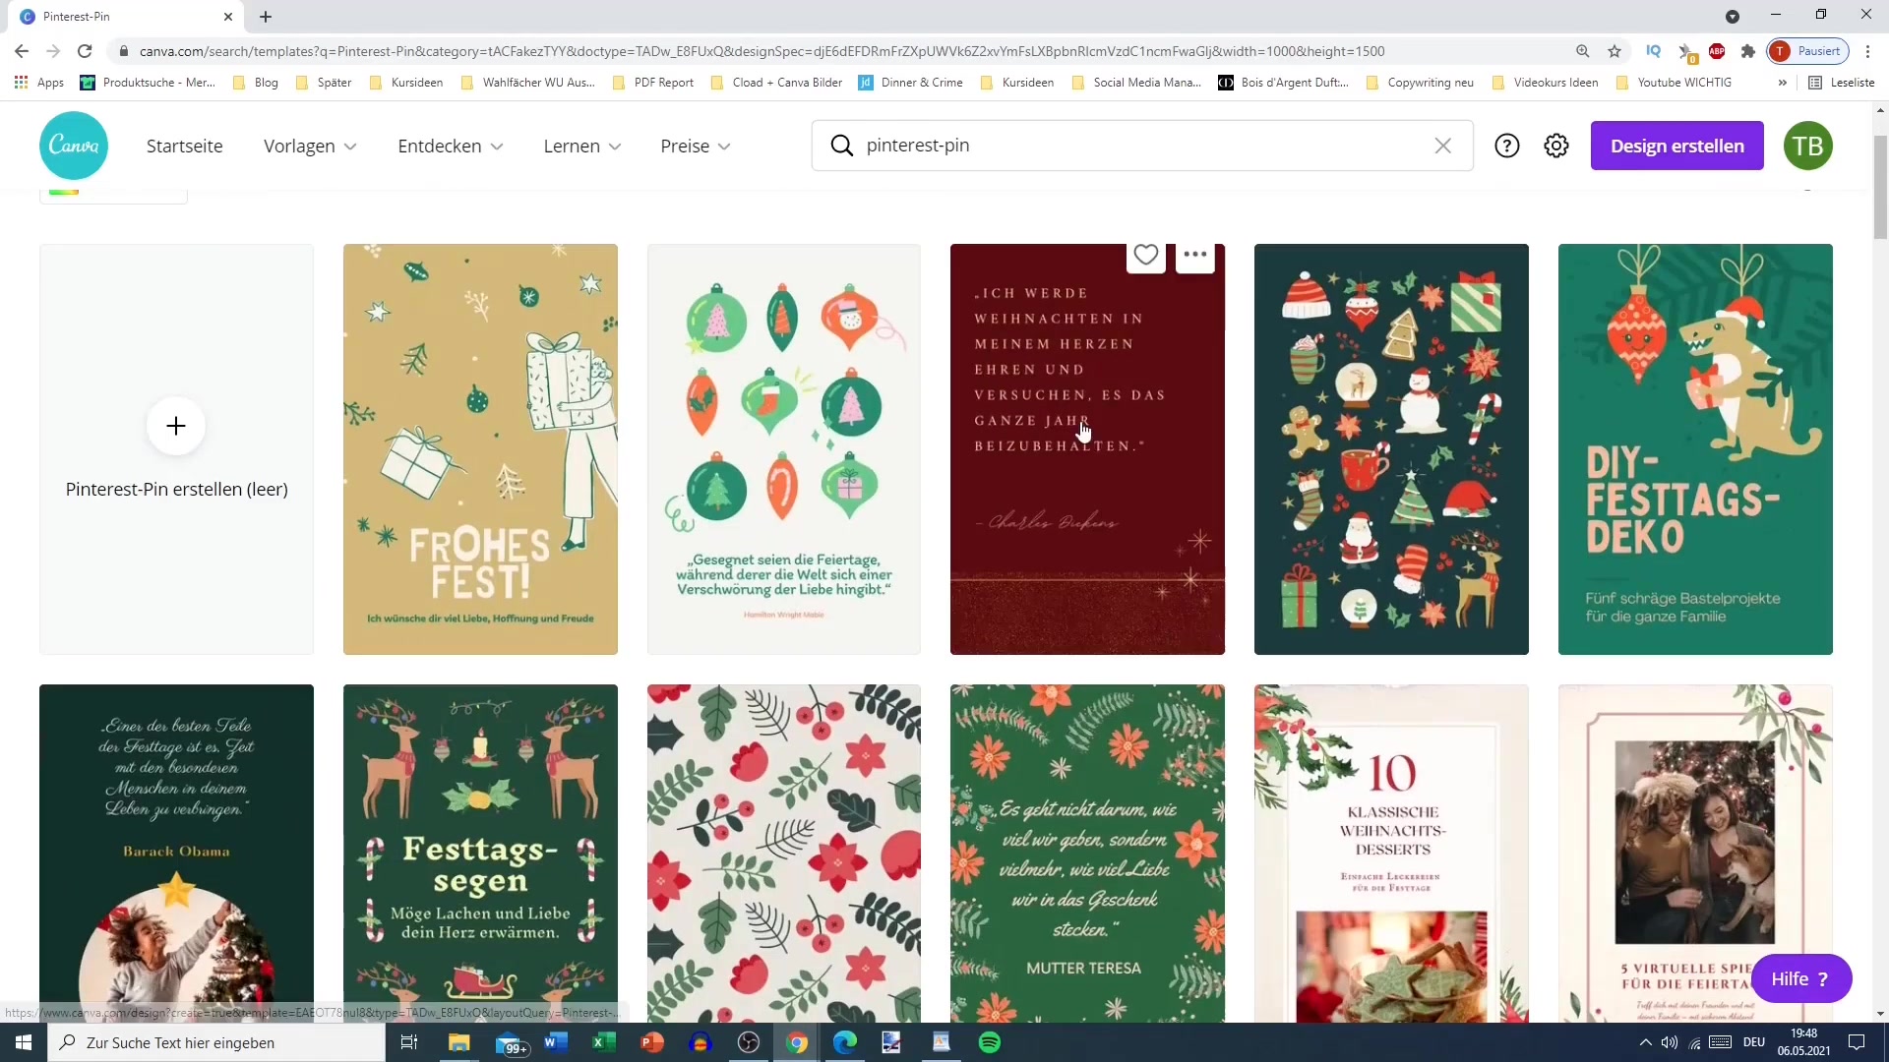1889x1062 pixels.
Task: Click the plus icon for a blank Pinterest-Pin
Action: pyautogui.click(x=176, y=426)
